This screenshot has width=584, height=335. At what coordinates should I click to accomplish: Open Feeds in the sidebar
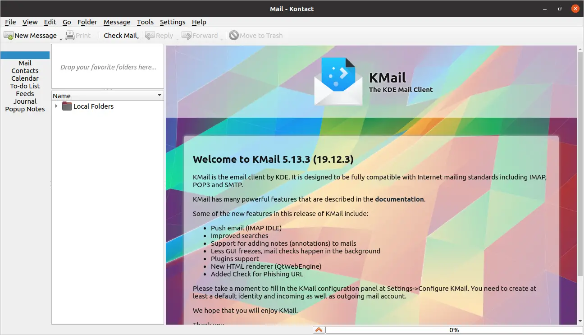tap(25, 94)
